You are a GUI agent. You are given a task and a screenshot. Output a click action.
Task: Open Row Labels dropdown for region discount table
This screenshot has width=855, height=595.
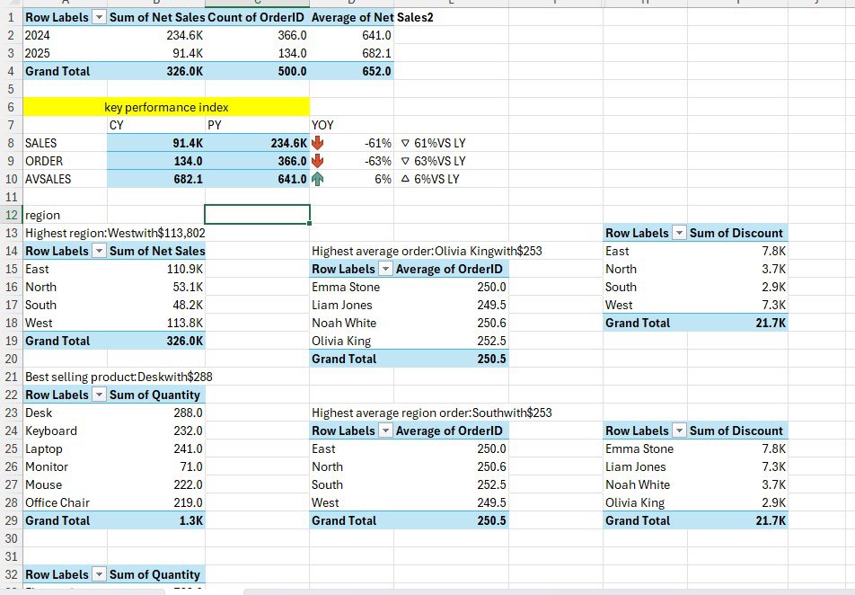679,233
